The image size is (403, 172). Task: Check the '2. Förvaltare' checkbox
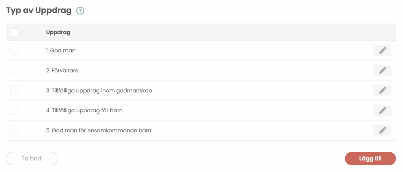[15, 71]
